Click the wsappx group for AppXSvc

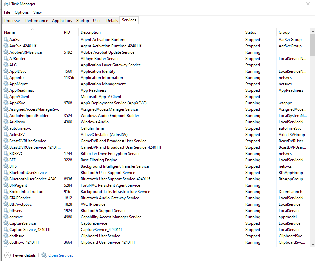285,103
